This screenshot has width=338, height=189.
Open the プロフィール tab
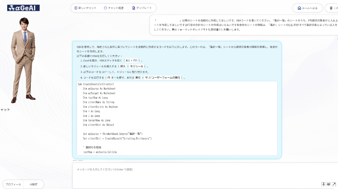click(13, 184)
